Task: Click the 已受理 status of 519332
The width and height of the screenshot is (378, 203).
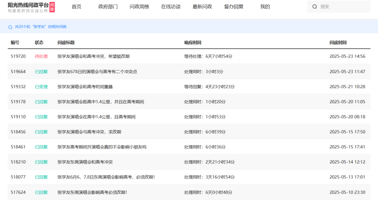Action: pyautogui.click(x=41, y=87)
